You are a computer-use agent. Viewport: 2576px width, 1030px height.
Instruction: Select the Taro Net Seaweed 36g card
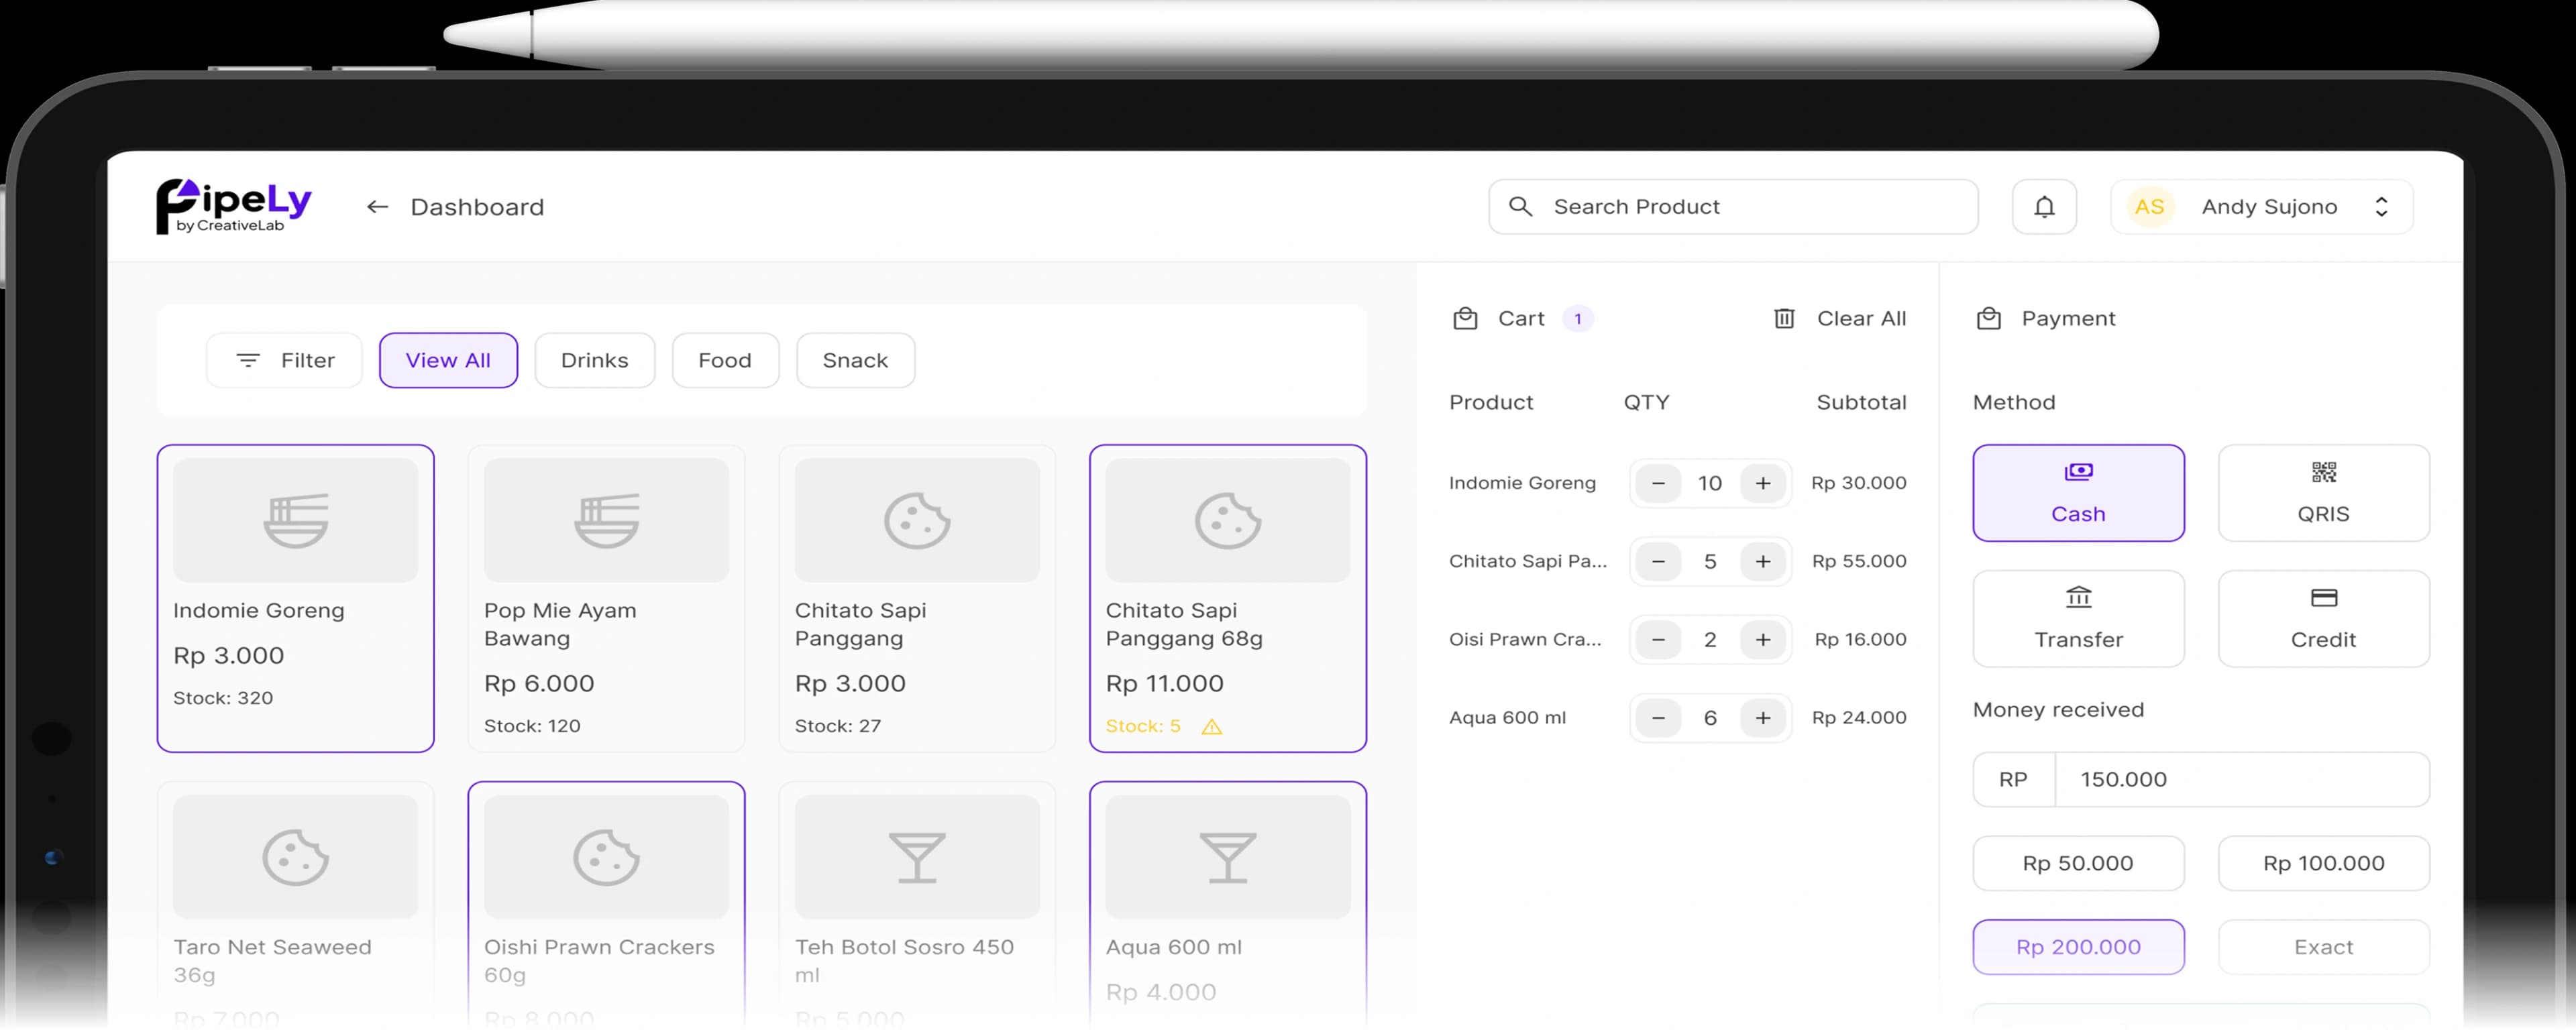[x=295, y=905]
